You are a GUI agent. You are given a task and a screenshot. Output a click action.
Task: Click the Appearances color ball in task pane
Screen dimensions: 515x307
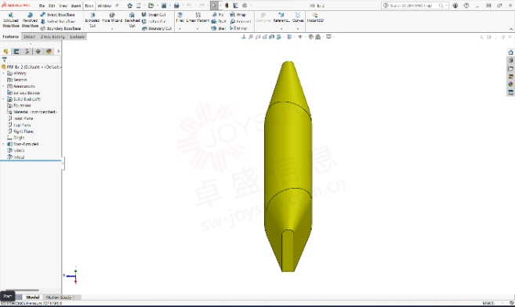coord(510,85)
